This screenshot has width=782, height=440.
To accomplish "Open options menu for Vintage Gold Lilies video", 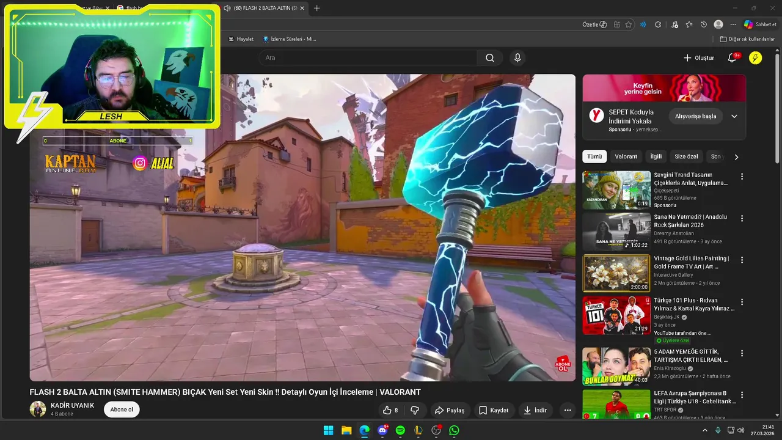I will click(x=742, y=260).
